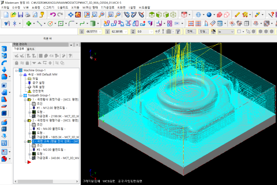Expand the 도형 node under operation 3
Viewport: 277px width, 185px height.
tap(29, 154)
